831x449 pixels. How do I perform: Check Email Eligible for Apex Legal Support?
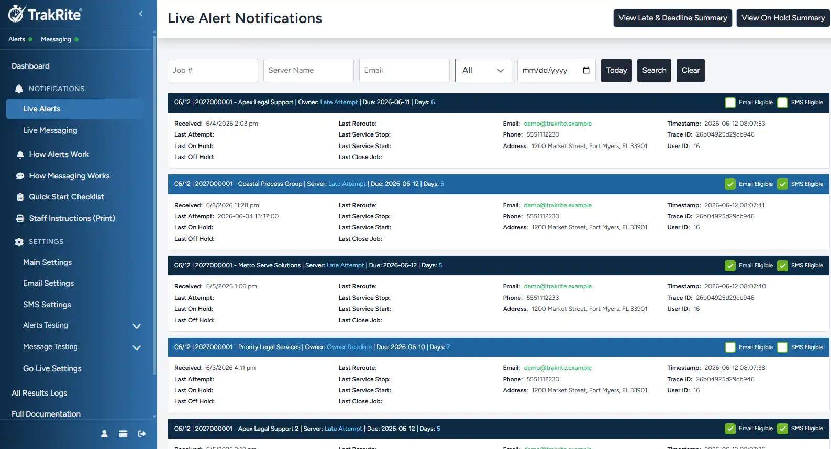(x=730, y=103)
